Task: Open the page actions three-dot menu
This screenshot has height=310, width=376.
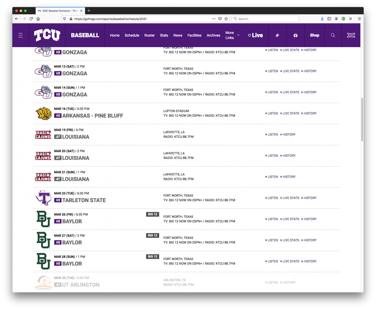Action: tap(213, 19)
